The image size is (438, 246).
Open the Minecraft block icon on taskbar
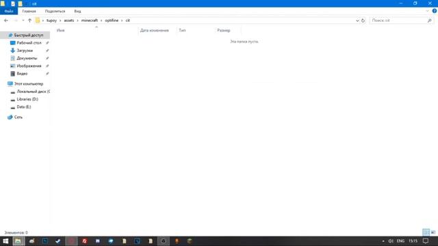click(190, 241)
